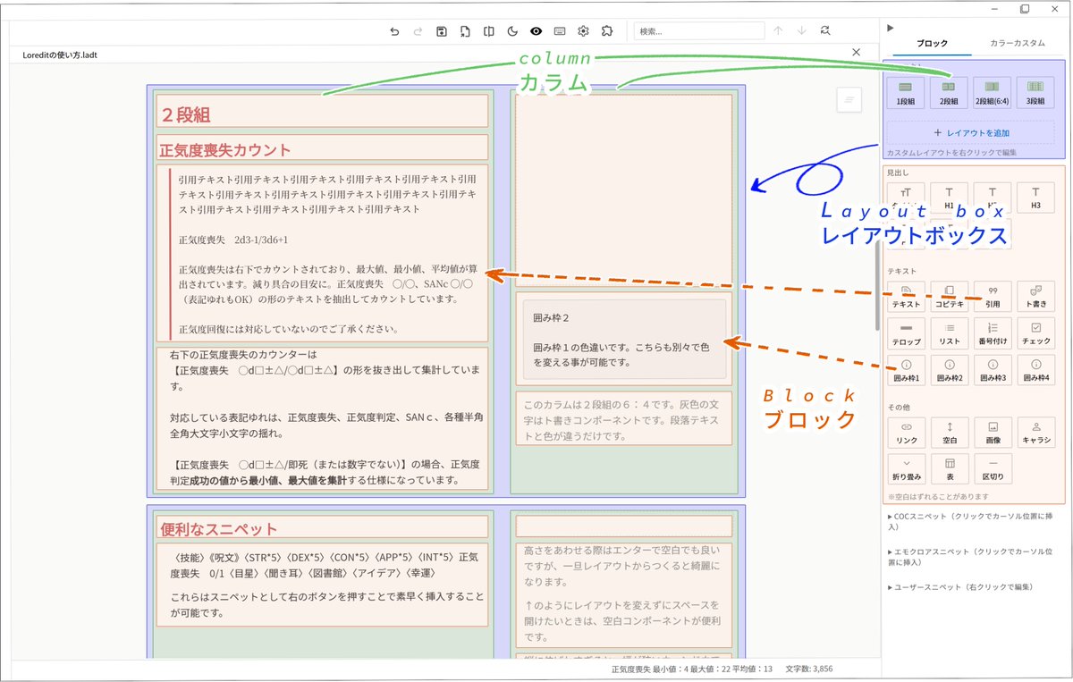This screenshot has width=1073, height=682.
Task: Toggle dark mode moon icon
Action: coord(512,31)
